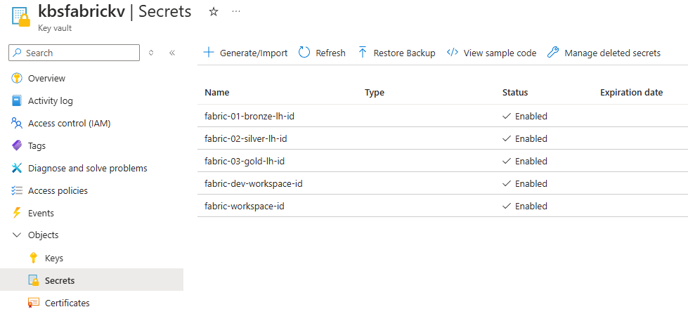
Task: Click Enabled status of fabric-dev-workspace-id
Action: pyautogui.click(x=525, y=183)
